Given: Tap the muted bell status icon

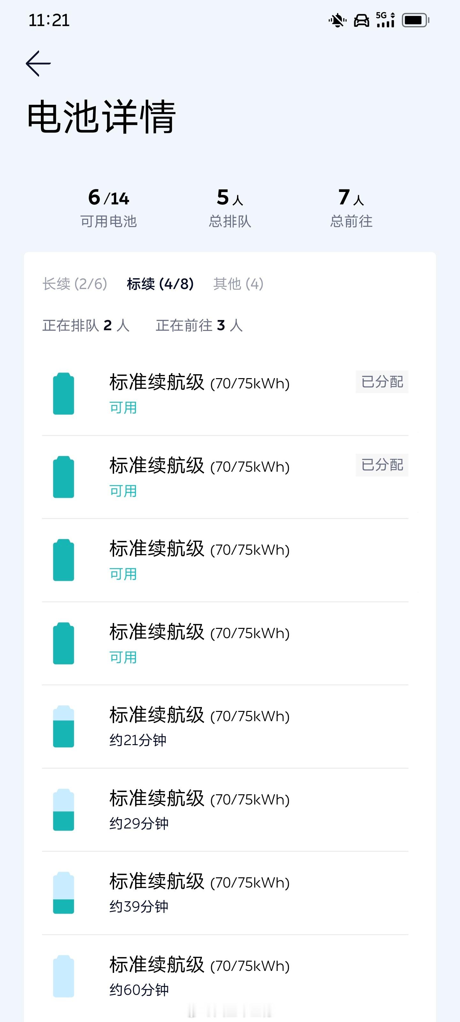Looking at the screenshot, I should click(x=337, y=20).
